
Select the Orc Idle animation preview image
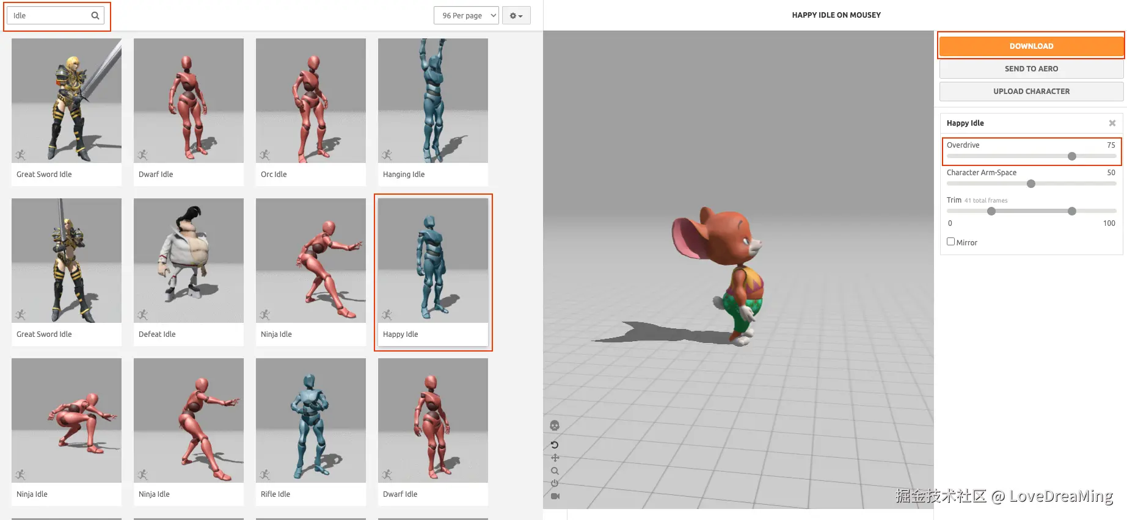311,101
